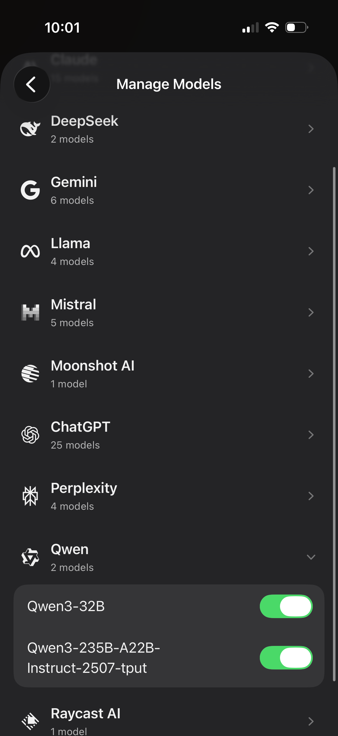This screenshot has height=736, width=338.
Task: Tap the Moonshot AI striped globe icon
Action: click(30, 373)
